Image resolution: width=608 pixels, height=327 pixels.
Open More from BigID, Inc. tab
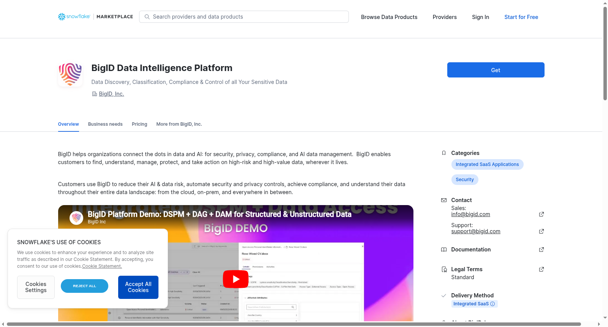point(179,124)
